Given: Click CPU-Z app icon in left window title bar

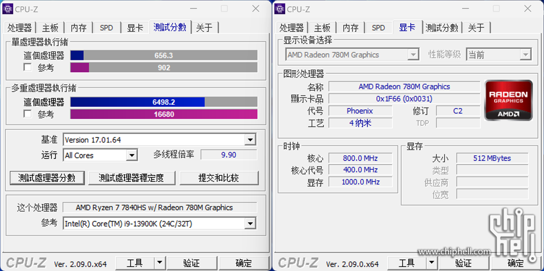Looking at the screenshot, I should pyautogui.click(x=8, y=9).
